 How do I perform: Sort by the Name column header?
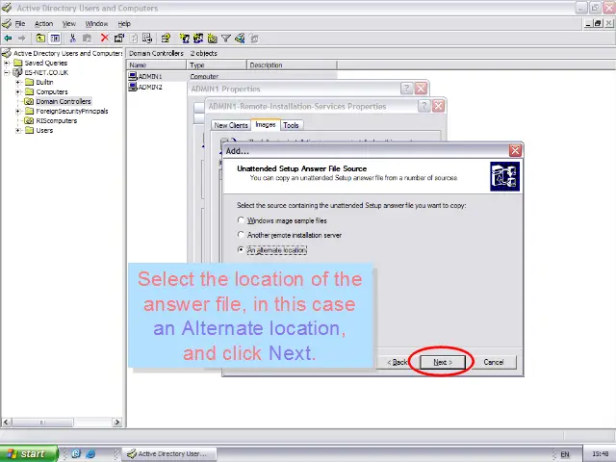point(156,64)
